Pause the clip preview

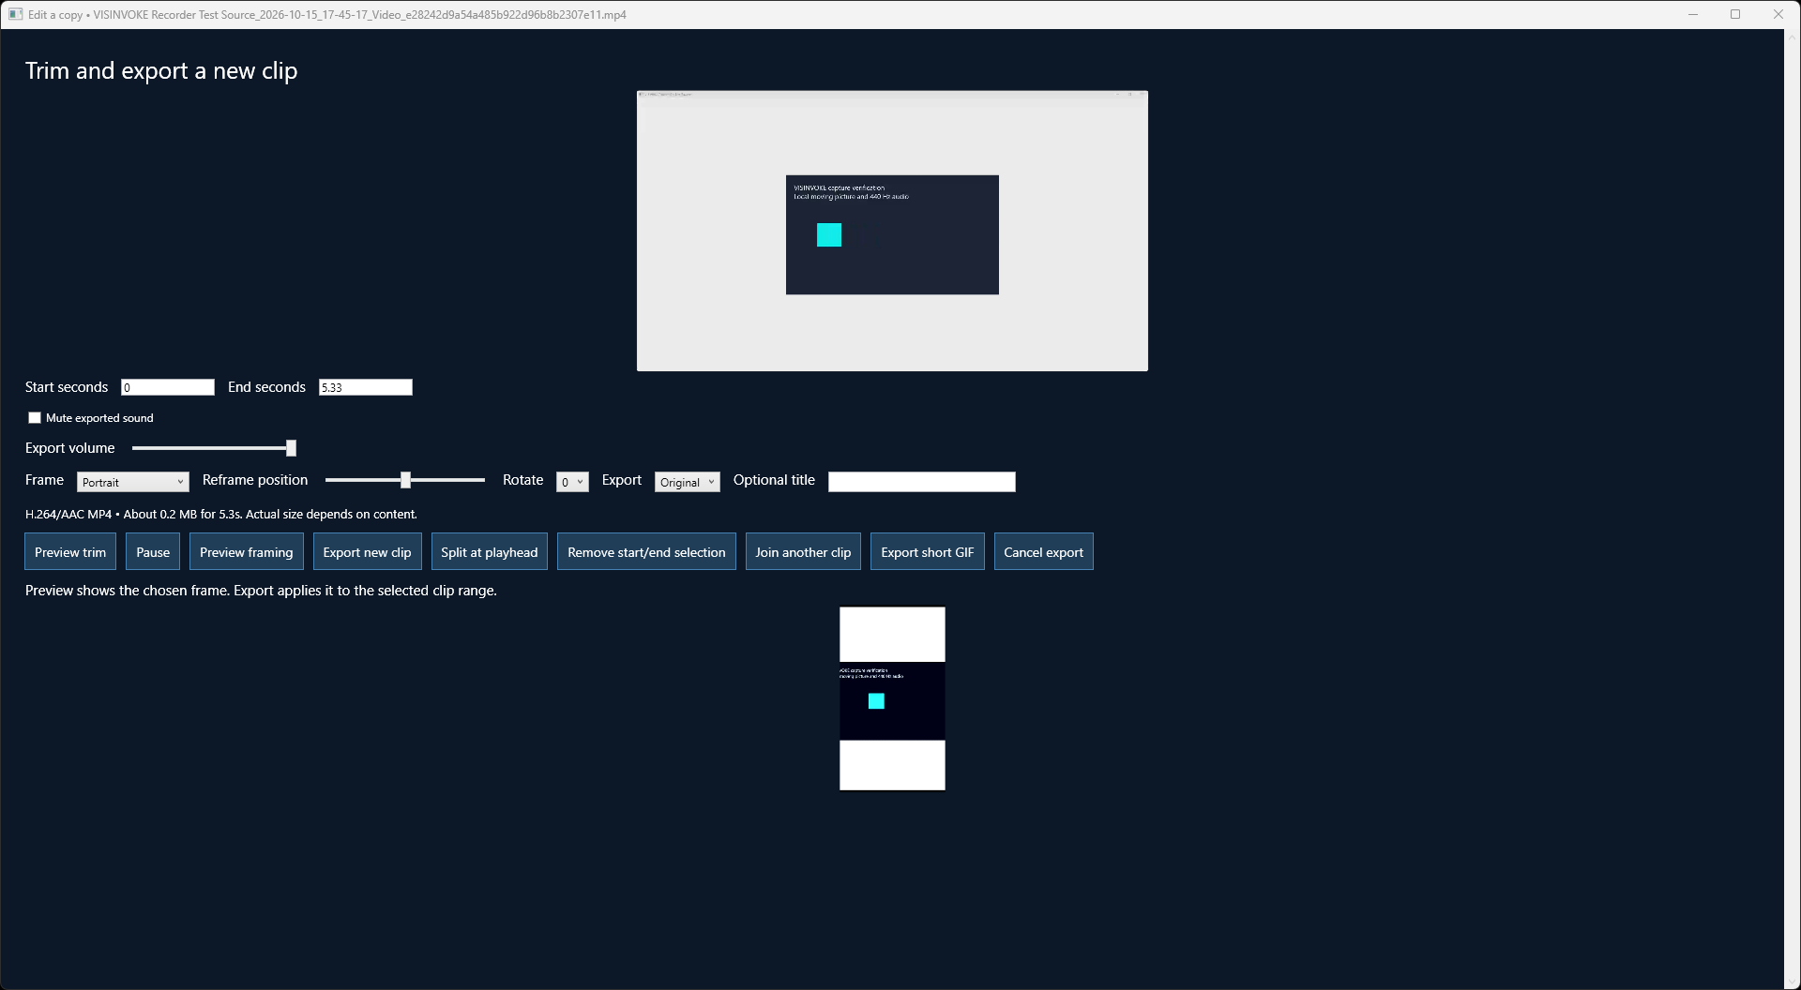coord(153,551)
